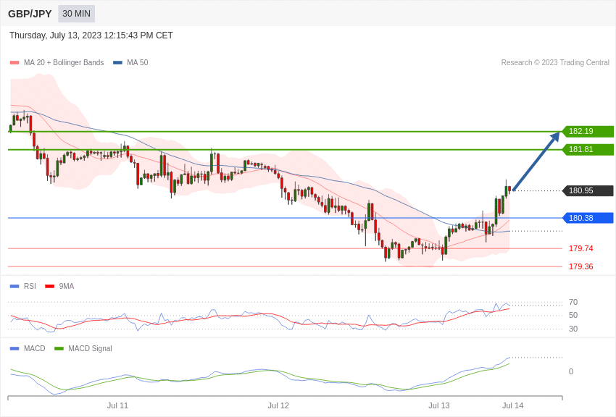Image resolution: width=616 pixels, height=417 pixels.
Task: Click the MACD Signal legend swatch
Action: point(59,349)
